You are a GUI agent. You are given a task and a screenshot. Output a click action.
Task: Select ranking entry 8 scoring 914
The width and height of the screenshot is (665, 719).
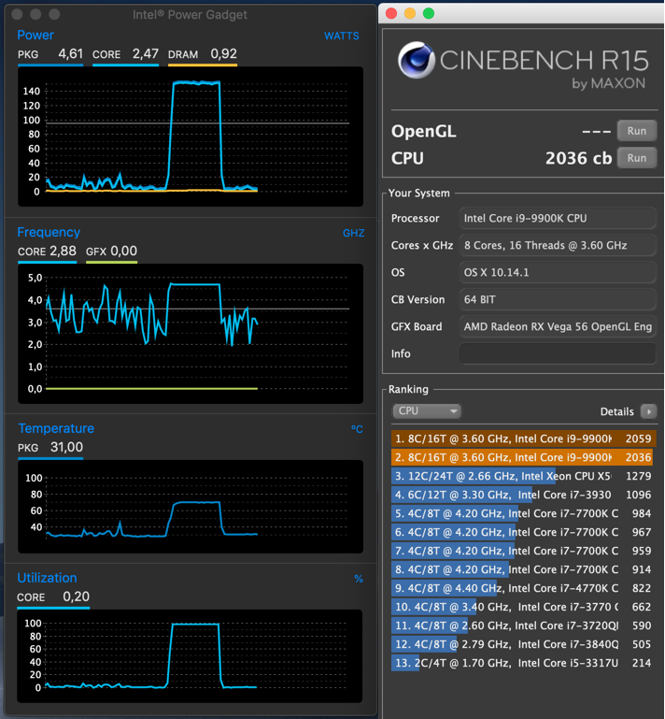(523, 569)
